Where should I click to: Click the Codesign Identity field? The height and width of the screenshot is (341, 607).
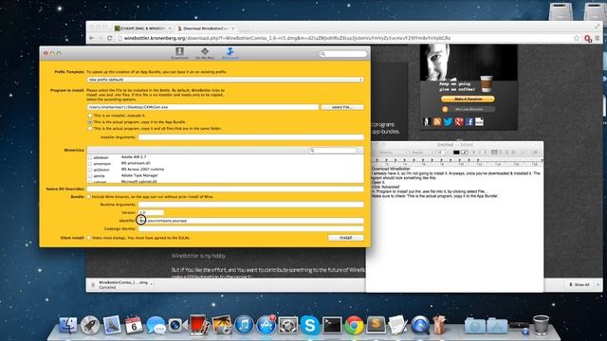pos(250,229)
